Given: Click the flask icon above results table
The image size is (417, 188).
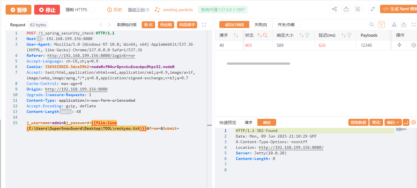Looking at the screenshot, I should click(x=394, y=25).
